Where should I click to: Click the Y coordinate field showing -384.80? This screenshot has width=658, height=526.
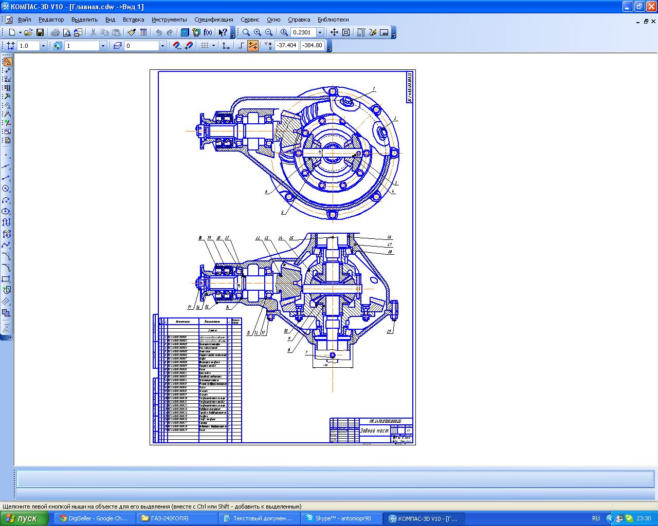coord(313,46)
